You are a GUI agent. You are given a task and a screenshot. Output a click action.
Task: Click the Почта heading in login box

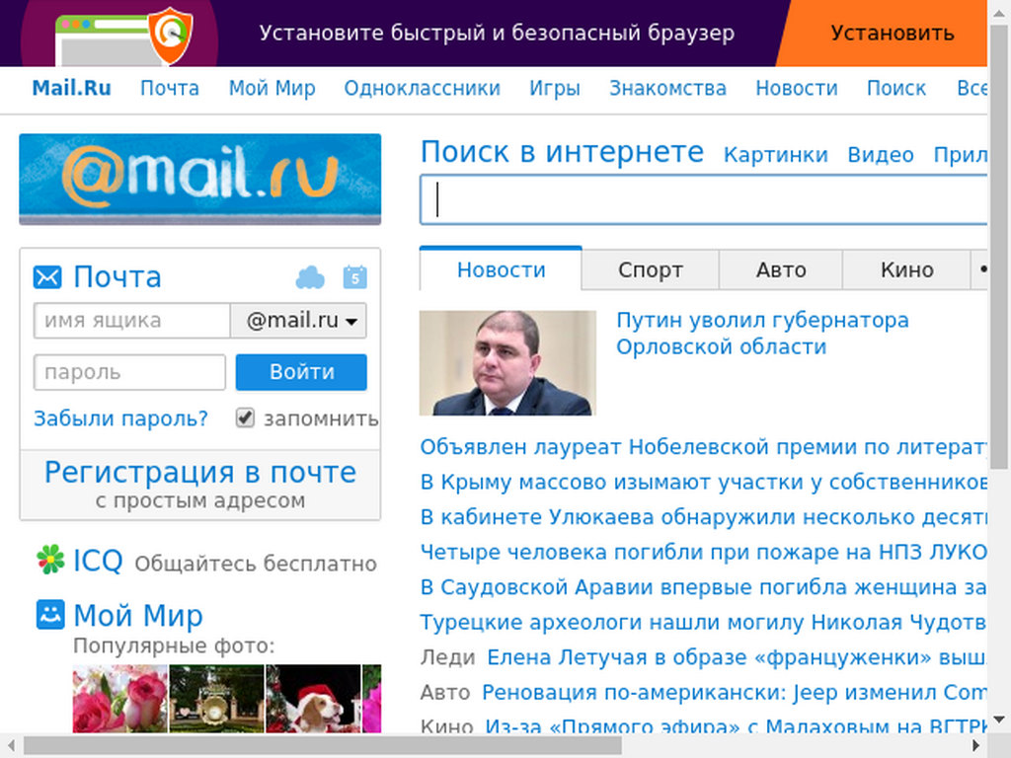[x=117, y=277]
